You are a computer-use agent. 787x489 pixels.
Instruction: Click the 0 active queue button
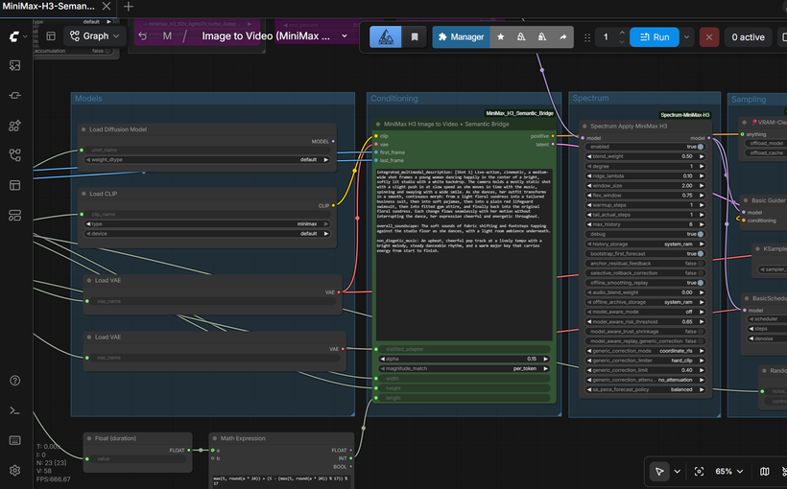[748, 37]
